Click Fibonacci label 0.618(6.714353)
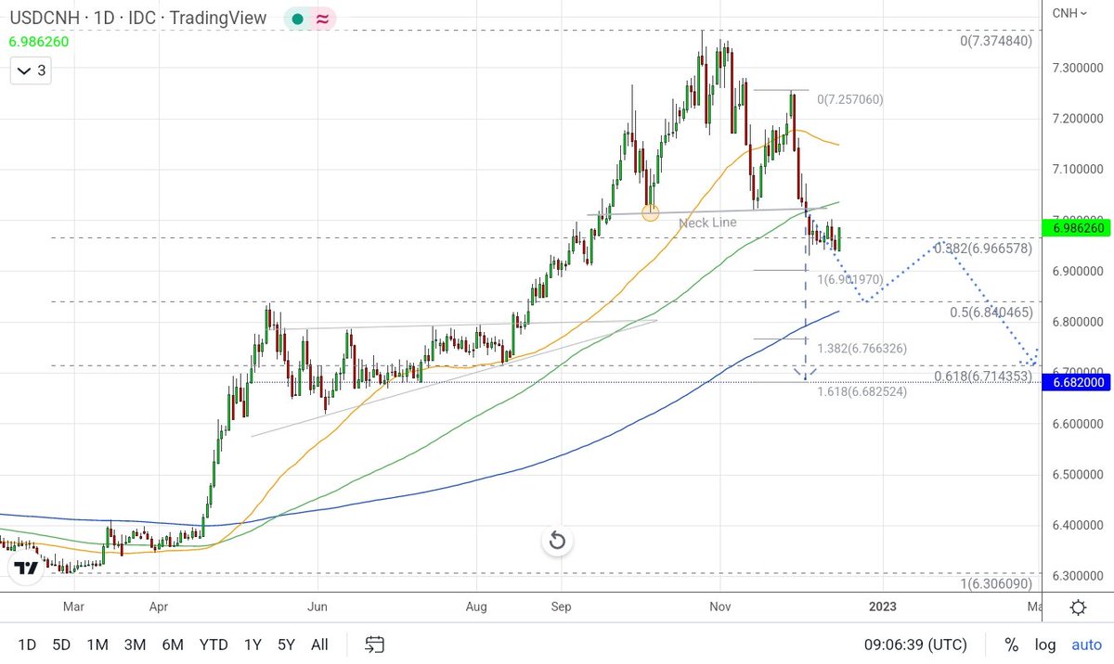 (983, 376)
